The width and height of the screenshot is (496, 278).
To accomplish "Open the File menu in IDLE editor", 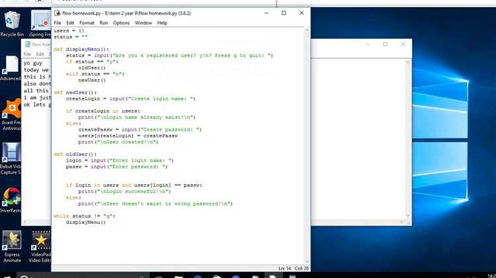I will click(x=58, y=22).
